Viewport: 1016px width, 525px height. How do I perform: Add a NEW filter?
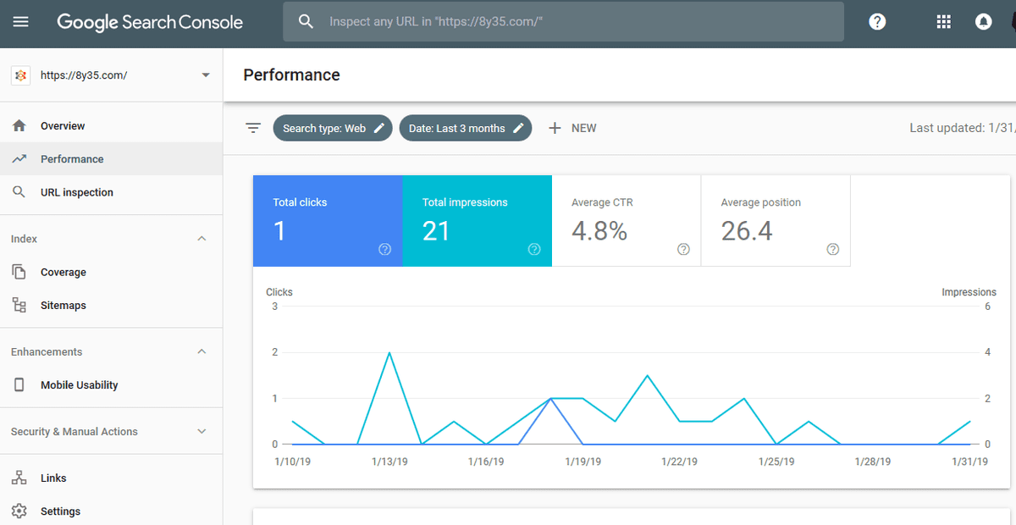point(573,128)
